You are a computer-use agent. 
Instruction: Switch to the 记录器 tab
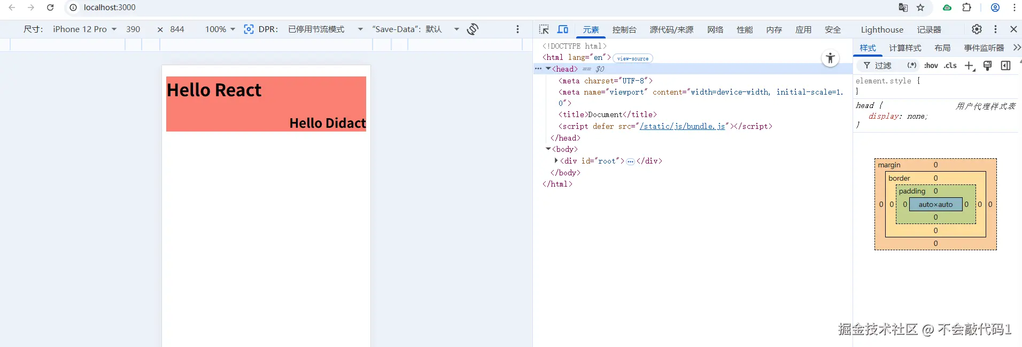(929, 30)
